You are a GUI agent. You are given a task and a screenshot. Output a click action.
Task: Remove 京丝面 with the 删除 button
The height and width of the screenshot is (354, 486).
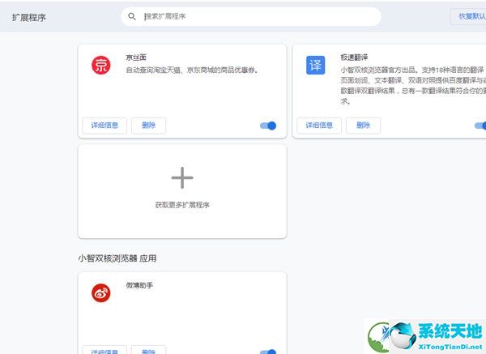coord(148,126)
